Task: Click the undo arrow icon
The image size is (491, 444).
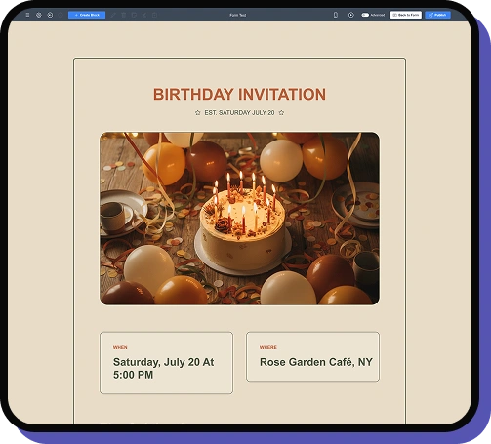Action: [50, 15]
